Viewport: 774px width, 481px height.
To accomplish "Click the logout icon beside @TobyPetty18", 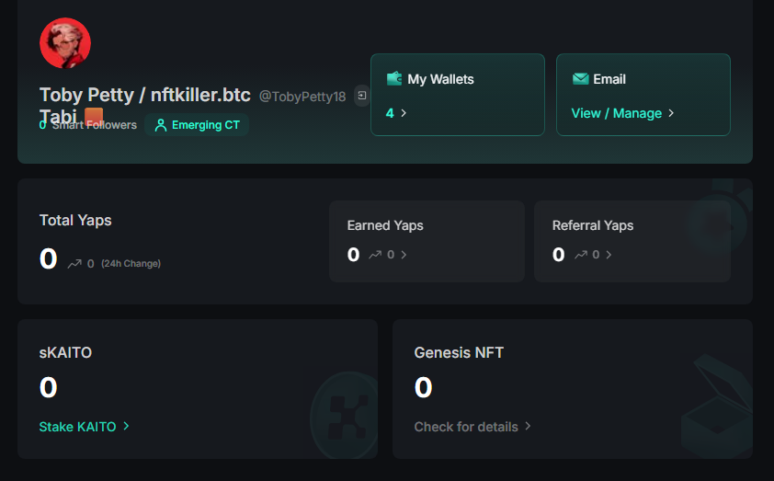I will point(362,96).
